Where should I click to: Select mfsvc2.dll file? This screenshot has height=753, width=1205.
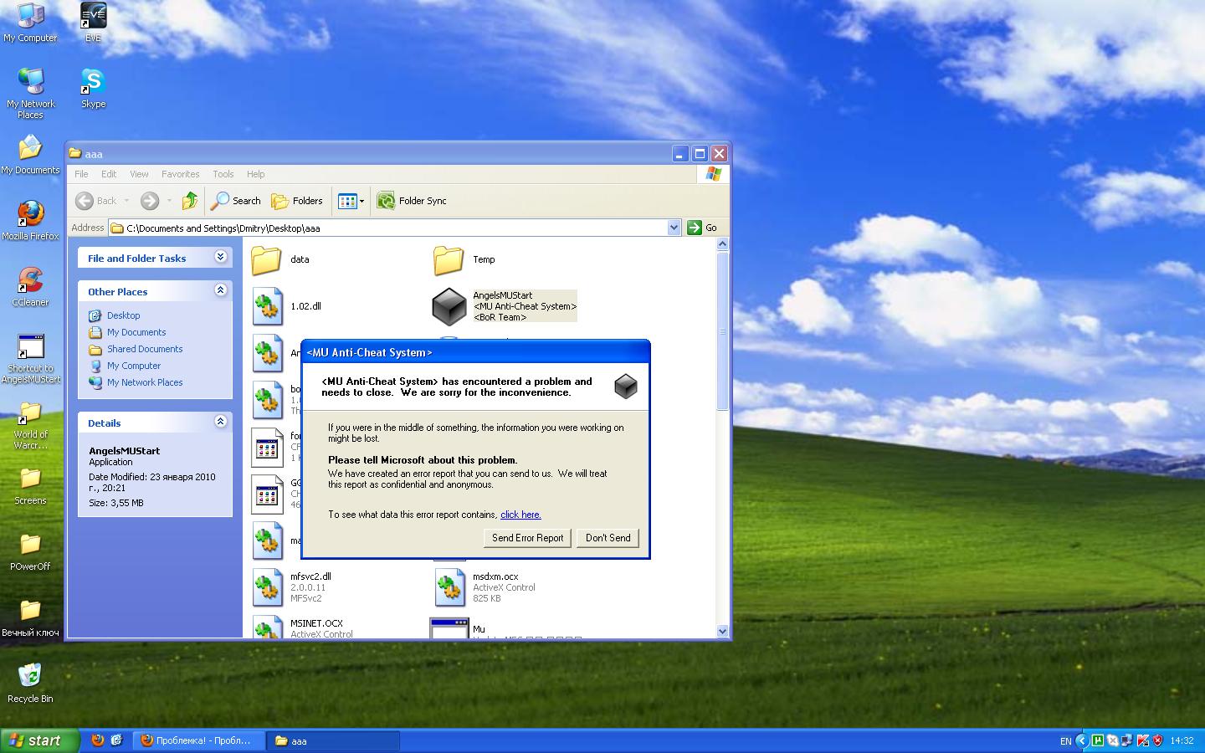pyautogui.click(x=292, y=587)
